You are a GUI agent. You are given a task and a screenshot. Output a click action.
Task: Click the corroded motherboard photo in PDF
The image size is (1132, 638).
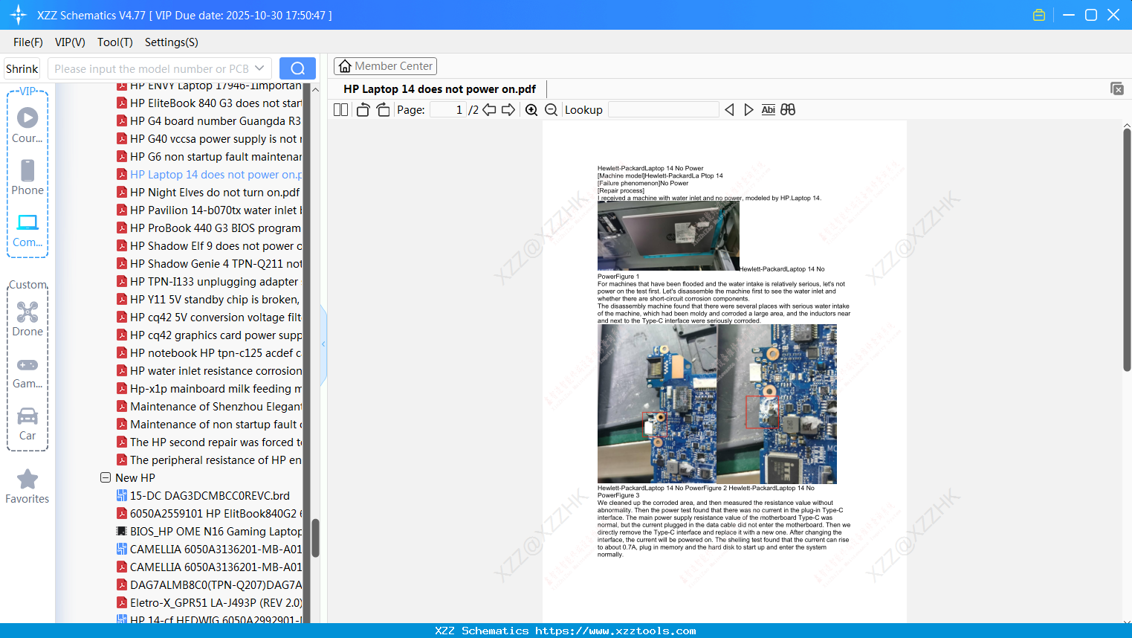[717, 404]
